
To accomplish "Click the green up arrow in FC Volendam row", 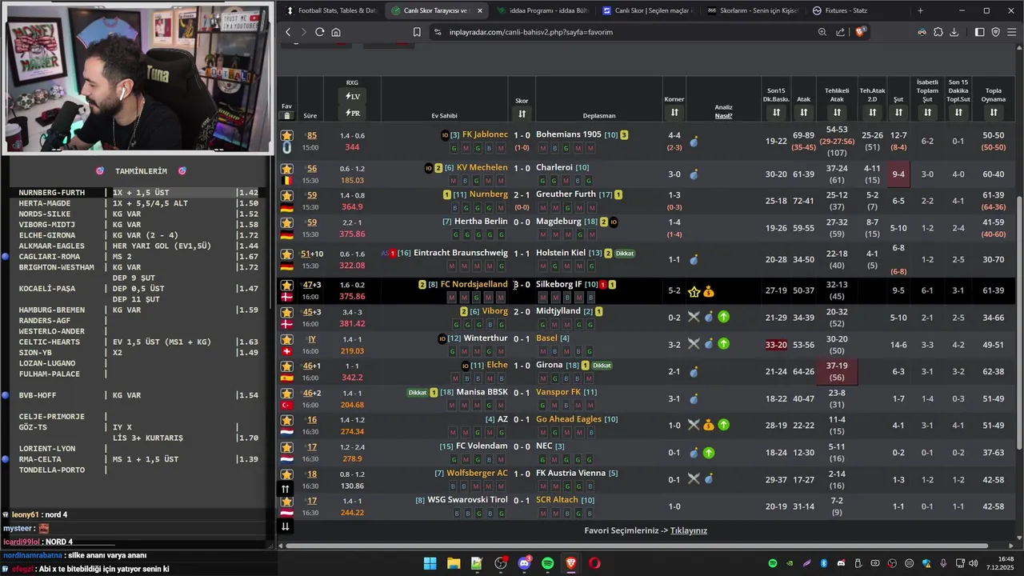I will (x=709, y=453).
